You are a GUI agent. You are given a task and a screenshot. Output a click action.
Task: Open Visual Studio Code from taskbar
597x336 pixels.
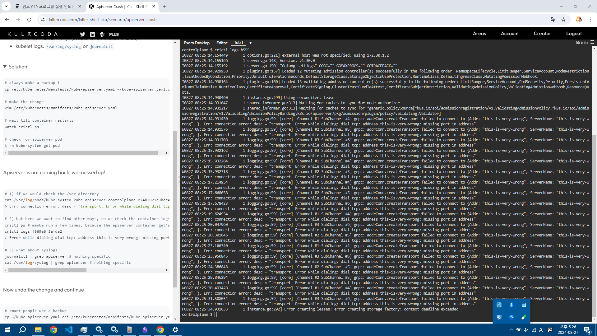pos(69,330)
